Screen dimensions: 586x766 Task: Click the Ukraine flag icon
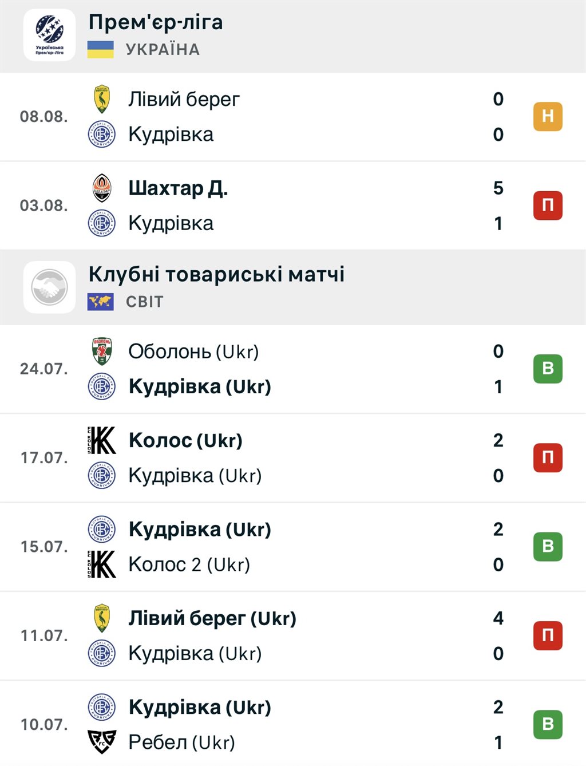pyautogui.click(x=101, y=49)
